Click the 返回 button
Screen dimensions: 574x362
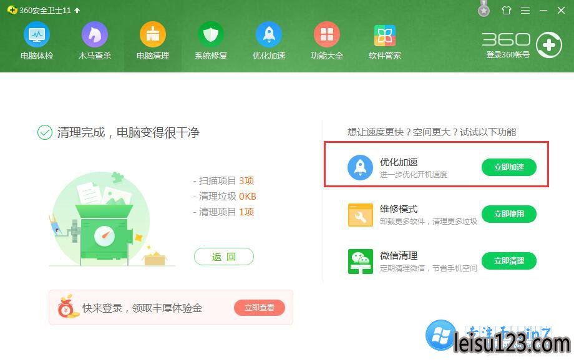tap(223, 257)
